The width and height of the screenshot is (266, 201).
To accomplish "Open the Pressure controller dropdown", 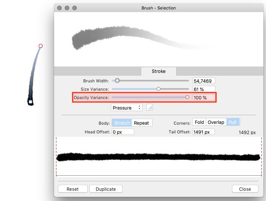I will pyautogui.click(x=126, y=108).
